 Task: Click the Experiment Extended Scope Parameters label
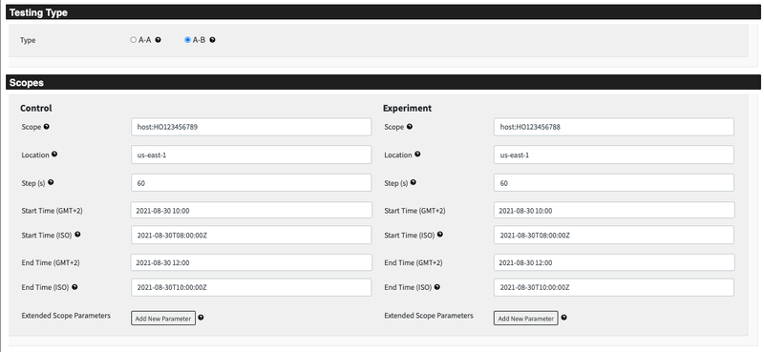429,316
